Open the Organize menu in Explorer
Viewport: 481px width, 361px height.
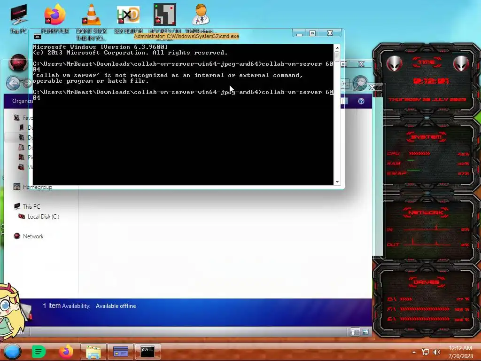pyautogui.click(x=22, y=101)
